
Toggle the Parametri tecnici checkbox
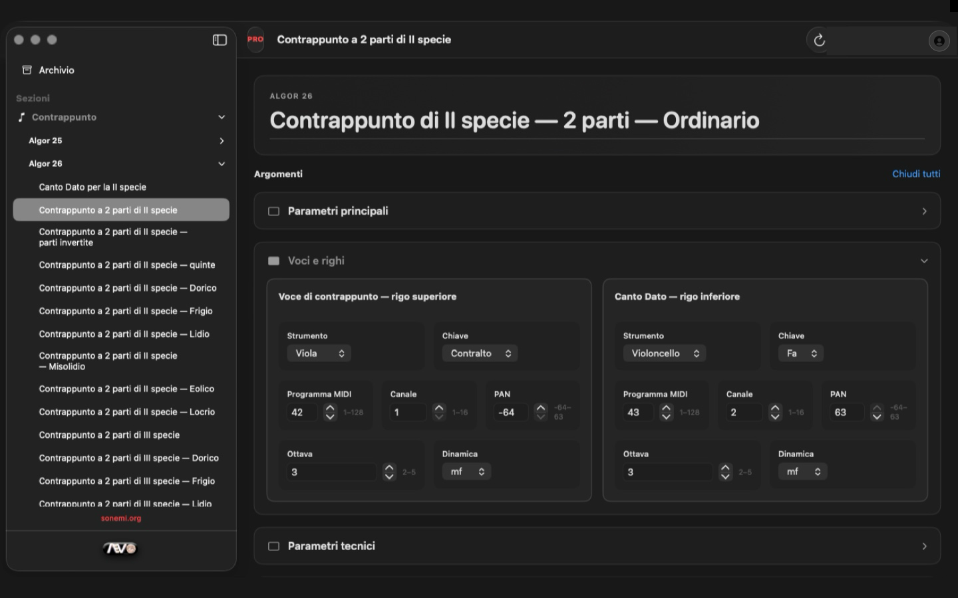[x=273, y=546]
